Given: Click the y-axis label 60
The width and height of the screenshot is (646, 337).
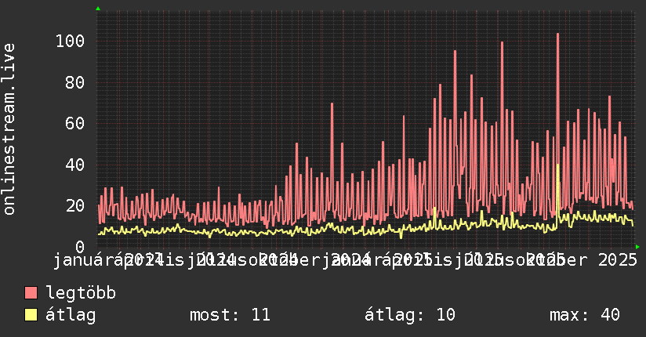Looking at the screenshot, I should point(74,124).
